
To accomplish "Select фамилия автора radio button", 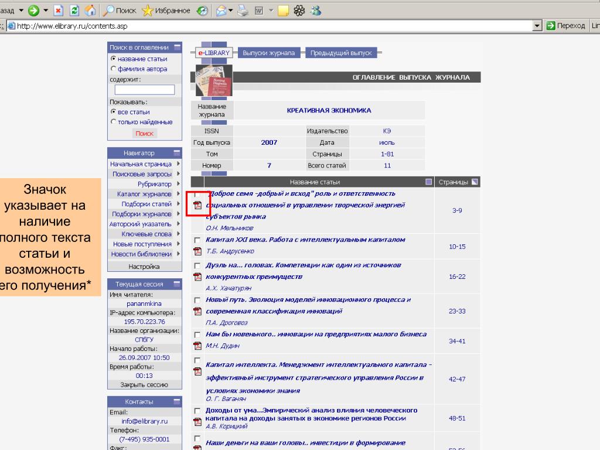I will (x=113, y=69).
